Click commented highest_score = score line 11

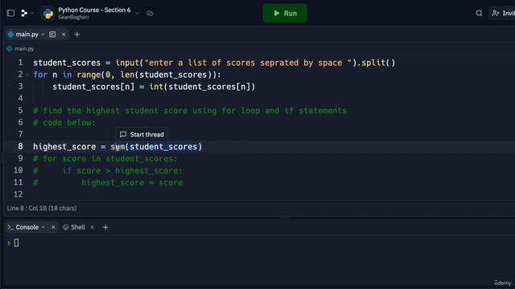click(108, 183)
